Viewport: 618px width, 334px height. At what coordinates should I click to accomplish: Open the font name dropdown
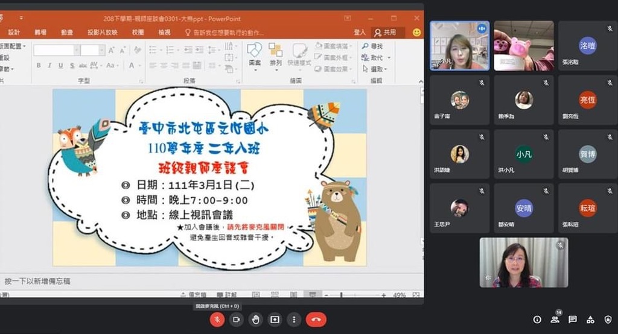(x=77, y=50)
